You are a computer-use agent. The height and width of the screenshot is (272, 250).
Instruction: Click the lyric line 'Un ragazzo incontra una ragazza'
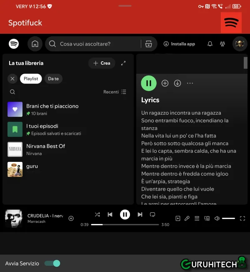coord(181,113)
